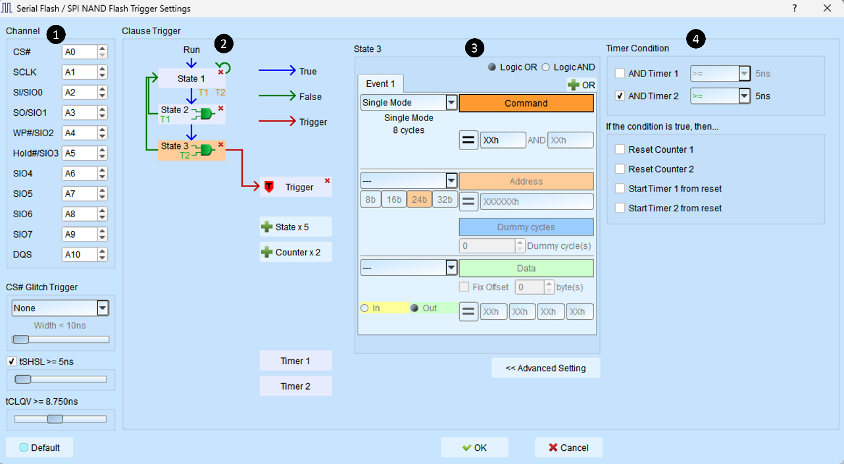Image resolution: width=844 pixels, height=464 pixels.
Task: Click the Command XXh value field
Action: tap(503, 140)
